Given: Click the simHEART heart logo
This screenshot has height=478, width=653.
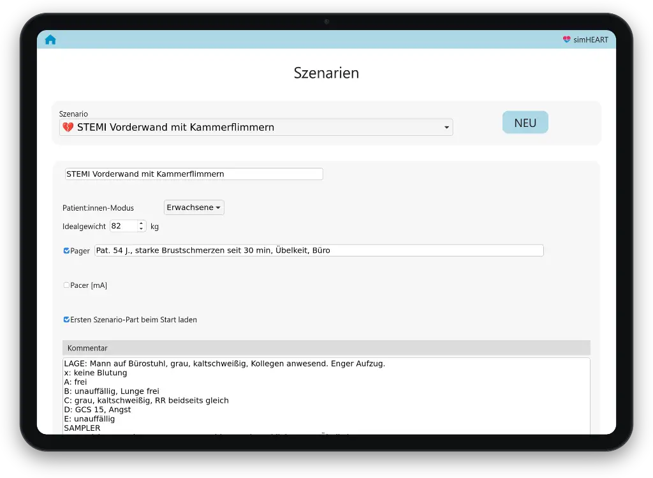Looking at the screenshot, I should (566, 40).
